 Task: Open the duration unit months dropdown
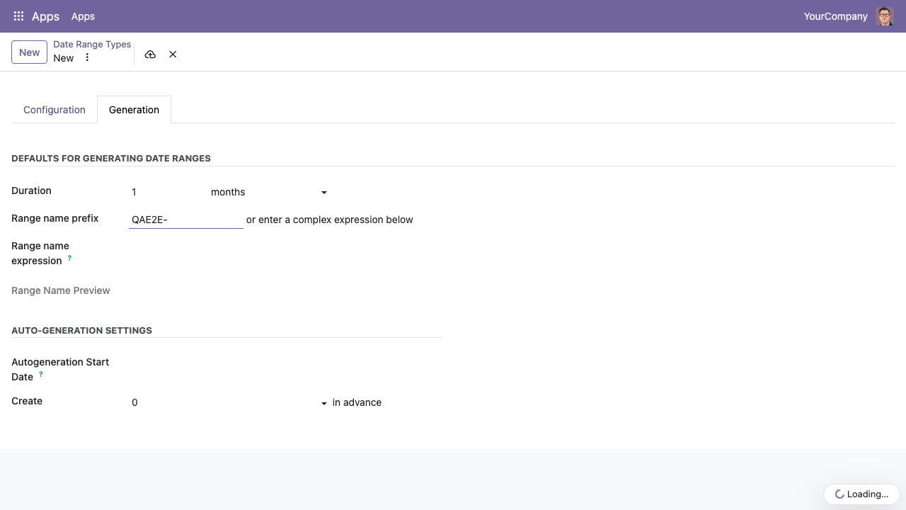pos(269,192)
